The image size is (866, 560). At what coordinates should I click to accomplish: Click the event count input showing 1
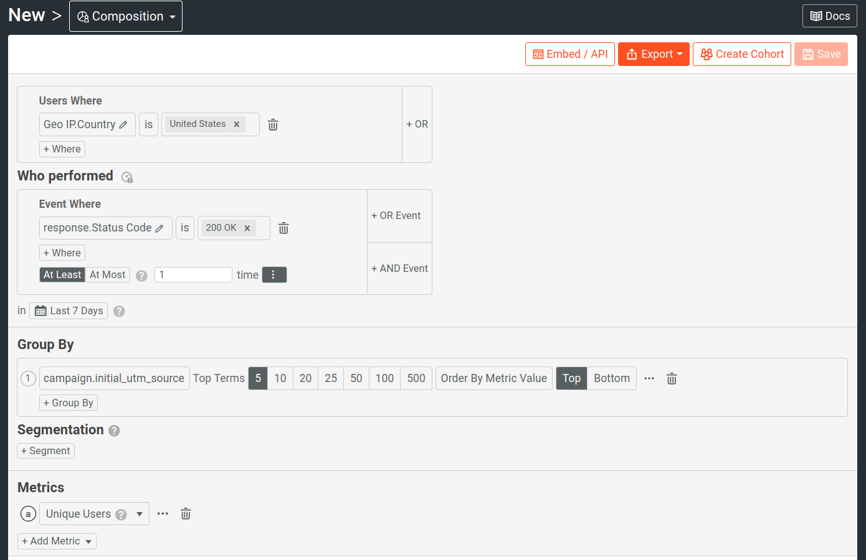(x=193, y=274)
